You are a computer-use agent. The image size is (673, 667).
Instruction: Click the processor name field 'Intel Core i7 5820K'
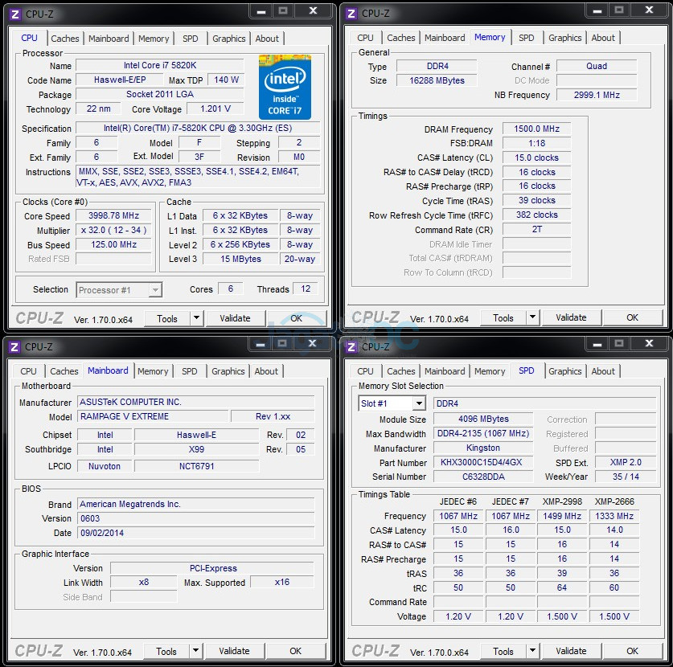tap(160, 65)
